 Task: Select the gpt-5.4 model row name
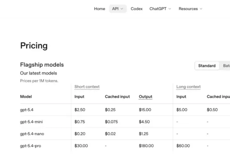click(27, 110)
